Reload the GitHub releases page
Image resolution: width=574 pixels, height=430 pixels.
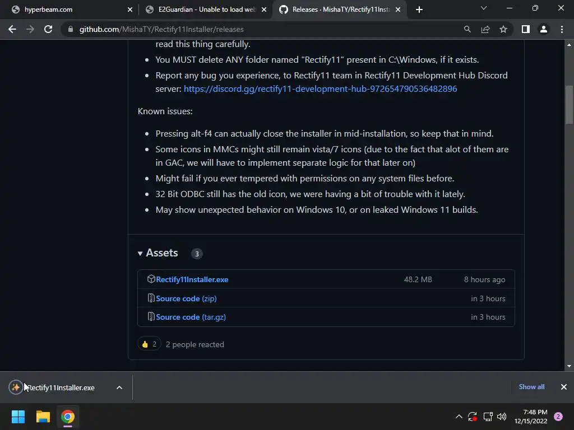[x=48, y=29]
